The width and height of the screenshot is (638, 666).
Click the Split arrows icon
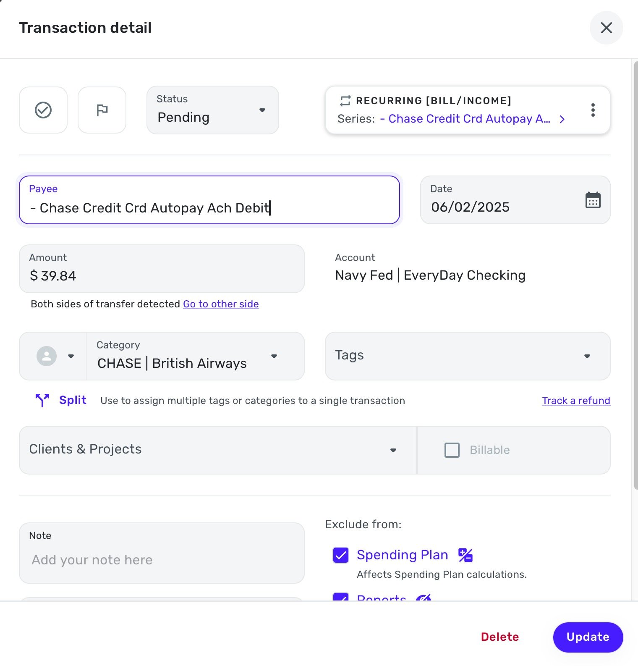42,400
